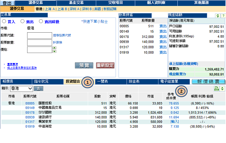The height and width of the screenshot is (143, 226).
Task: Select the 賣出 radio button
Action: tap(22, 21)
